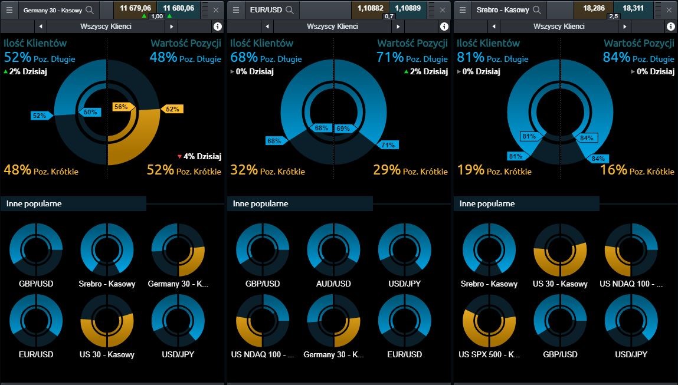Click search icon next to Germany 30 - Kasowy
This screenshot has width=678, height=385.
(90, 10)
